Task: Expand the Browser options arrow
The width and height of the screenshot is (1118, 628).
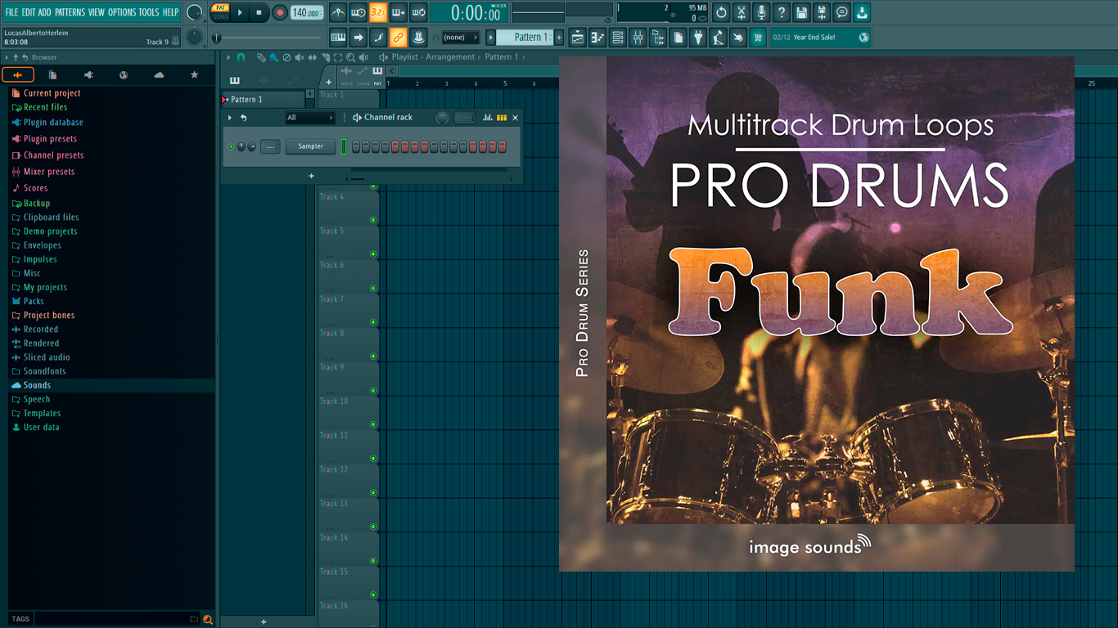Action: pyautogui.click(x=7, y=57)
